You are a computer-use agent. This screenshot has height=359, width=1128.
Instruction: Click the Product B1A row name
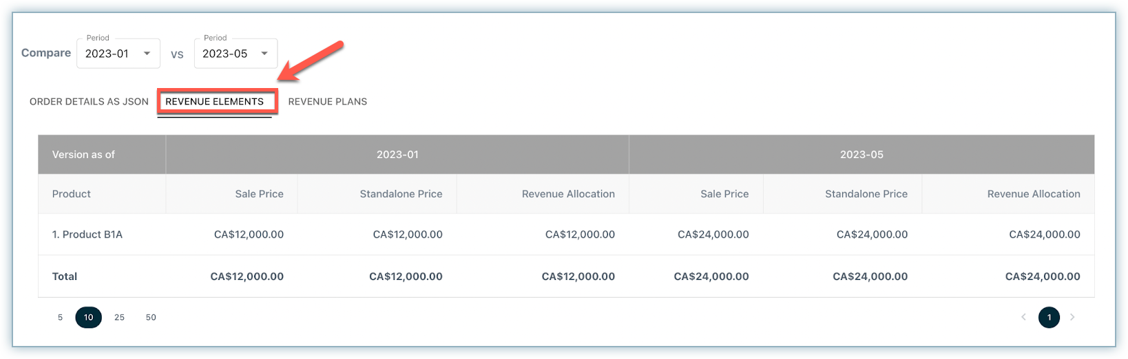pyautogui.click(x=87, y=235)
